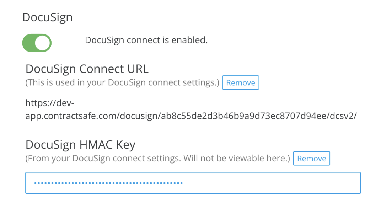Image resolution: width=381 pixels, height=209 pixels.
Task: Click Remove next to DocuSign Connect URL
Action: [x=240, y=82]
